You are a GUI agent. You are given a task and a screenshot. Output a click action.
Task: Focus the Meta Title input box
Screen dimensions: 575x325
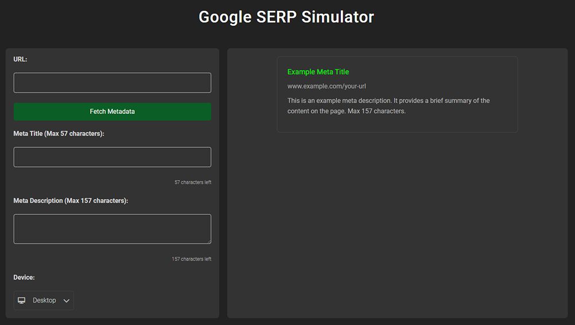click(x=112, y=157)
